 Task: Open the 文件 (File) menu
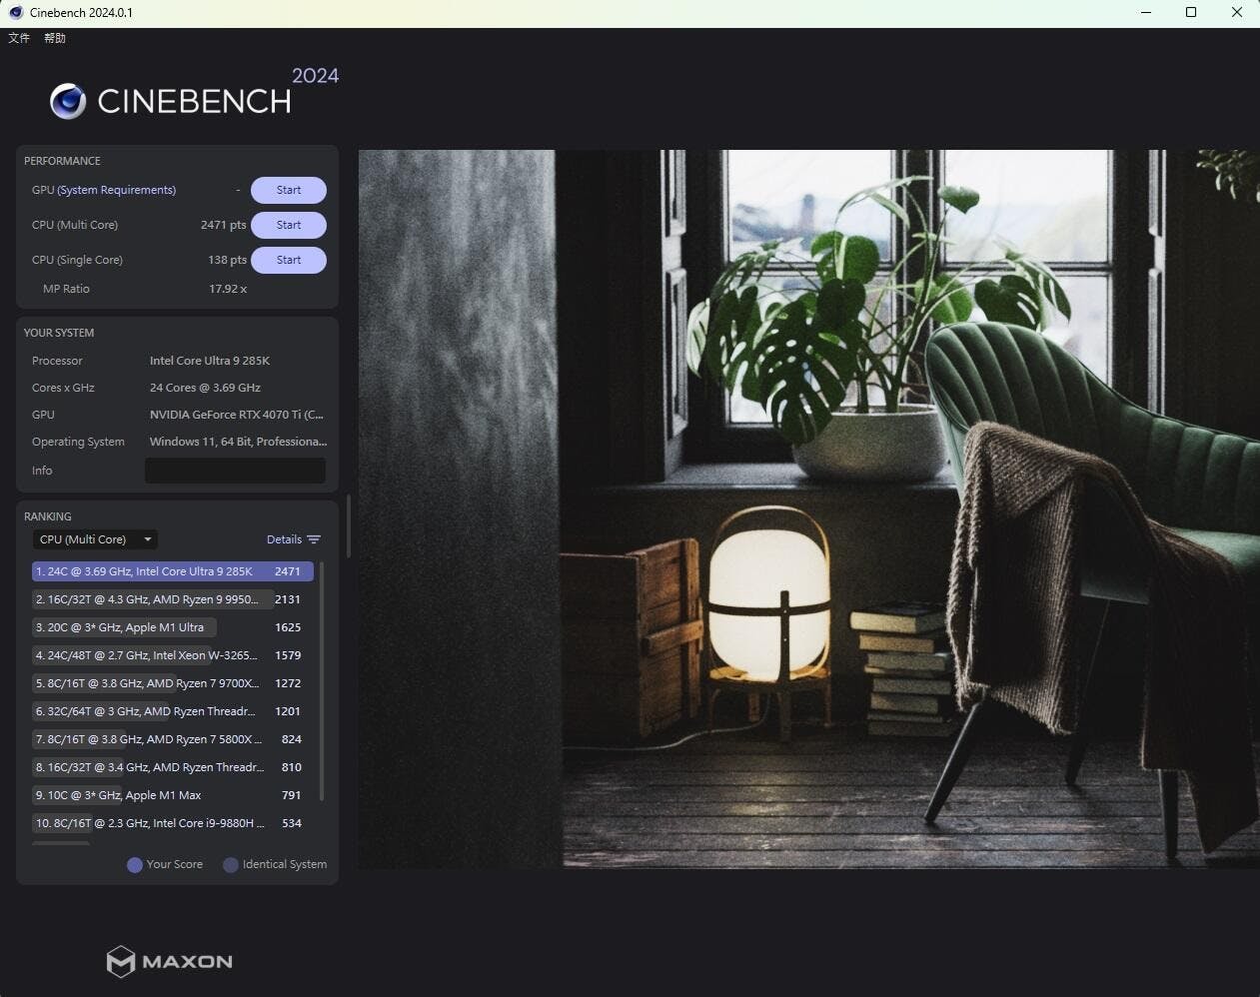pos(19,38)
